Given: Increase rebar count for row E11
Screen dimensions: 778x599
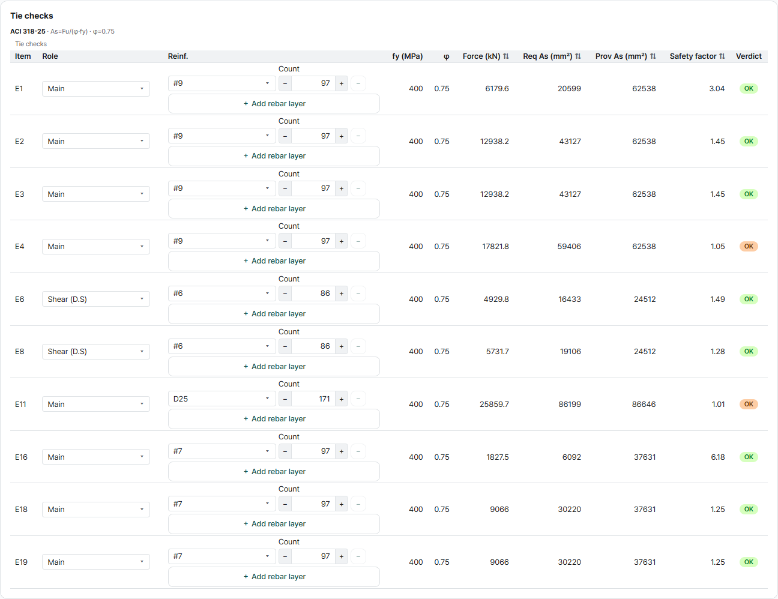Looking at the screenshot, I should click(342, 399).
